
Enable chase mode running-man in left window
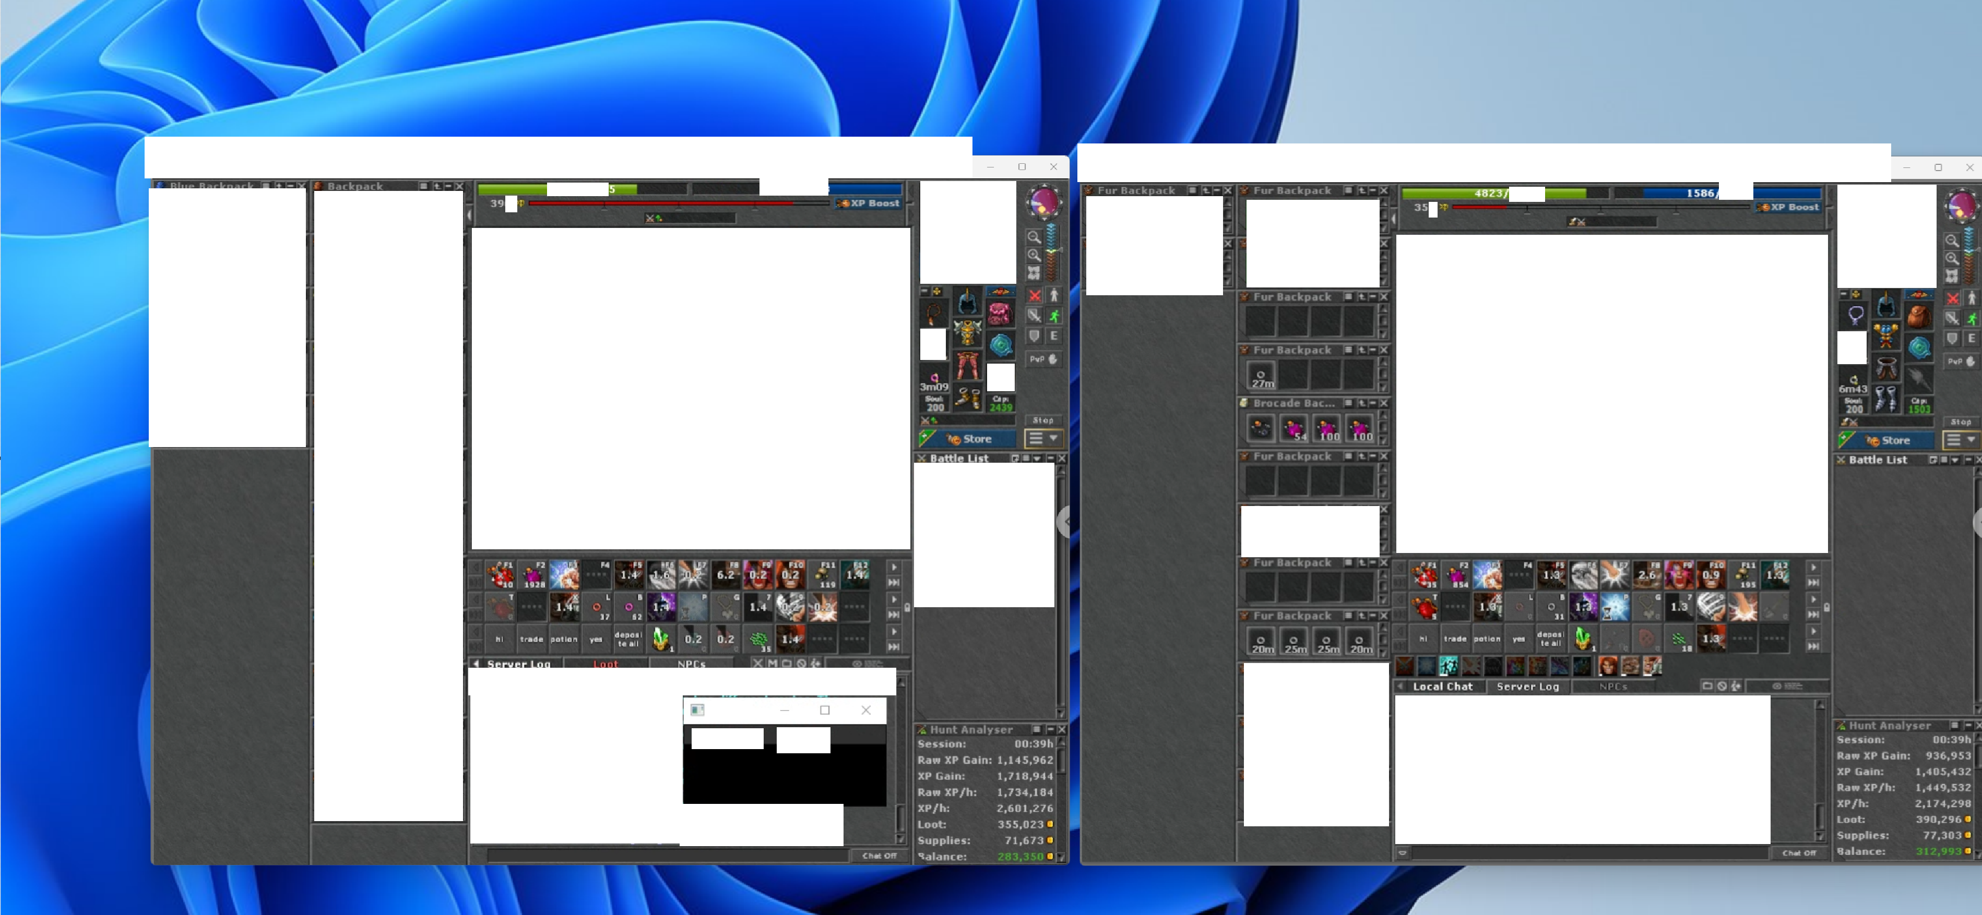pyautogui.click(x=1054, y=315)
